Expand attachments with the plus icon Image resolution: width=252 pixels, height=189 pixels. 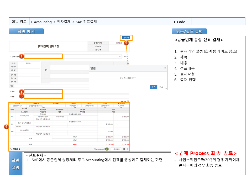(x=128, y=149)
